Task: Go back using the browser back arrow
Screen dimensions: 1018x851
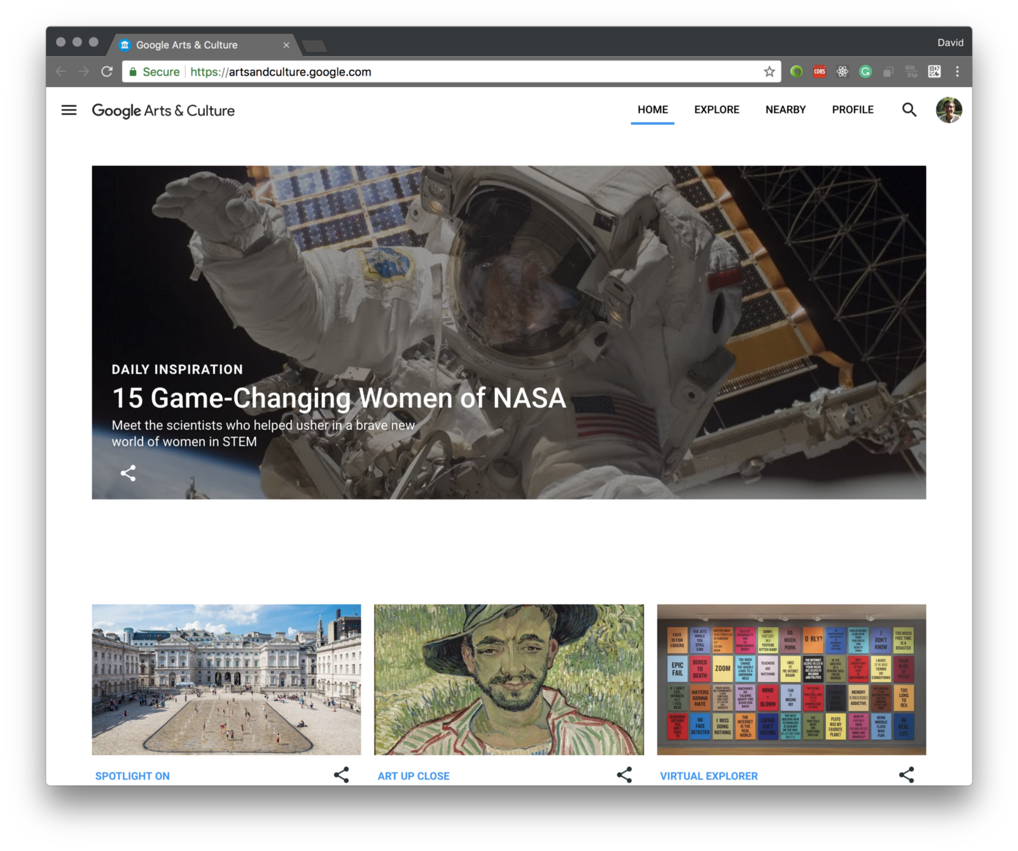Action: [61, 72]
